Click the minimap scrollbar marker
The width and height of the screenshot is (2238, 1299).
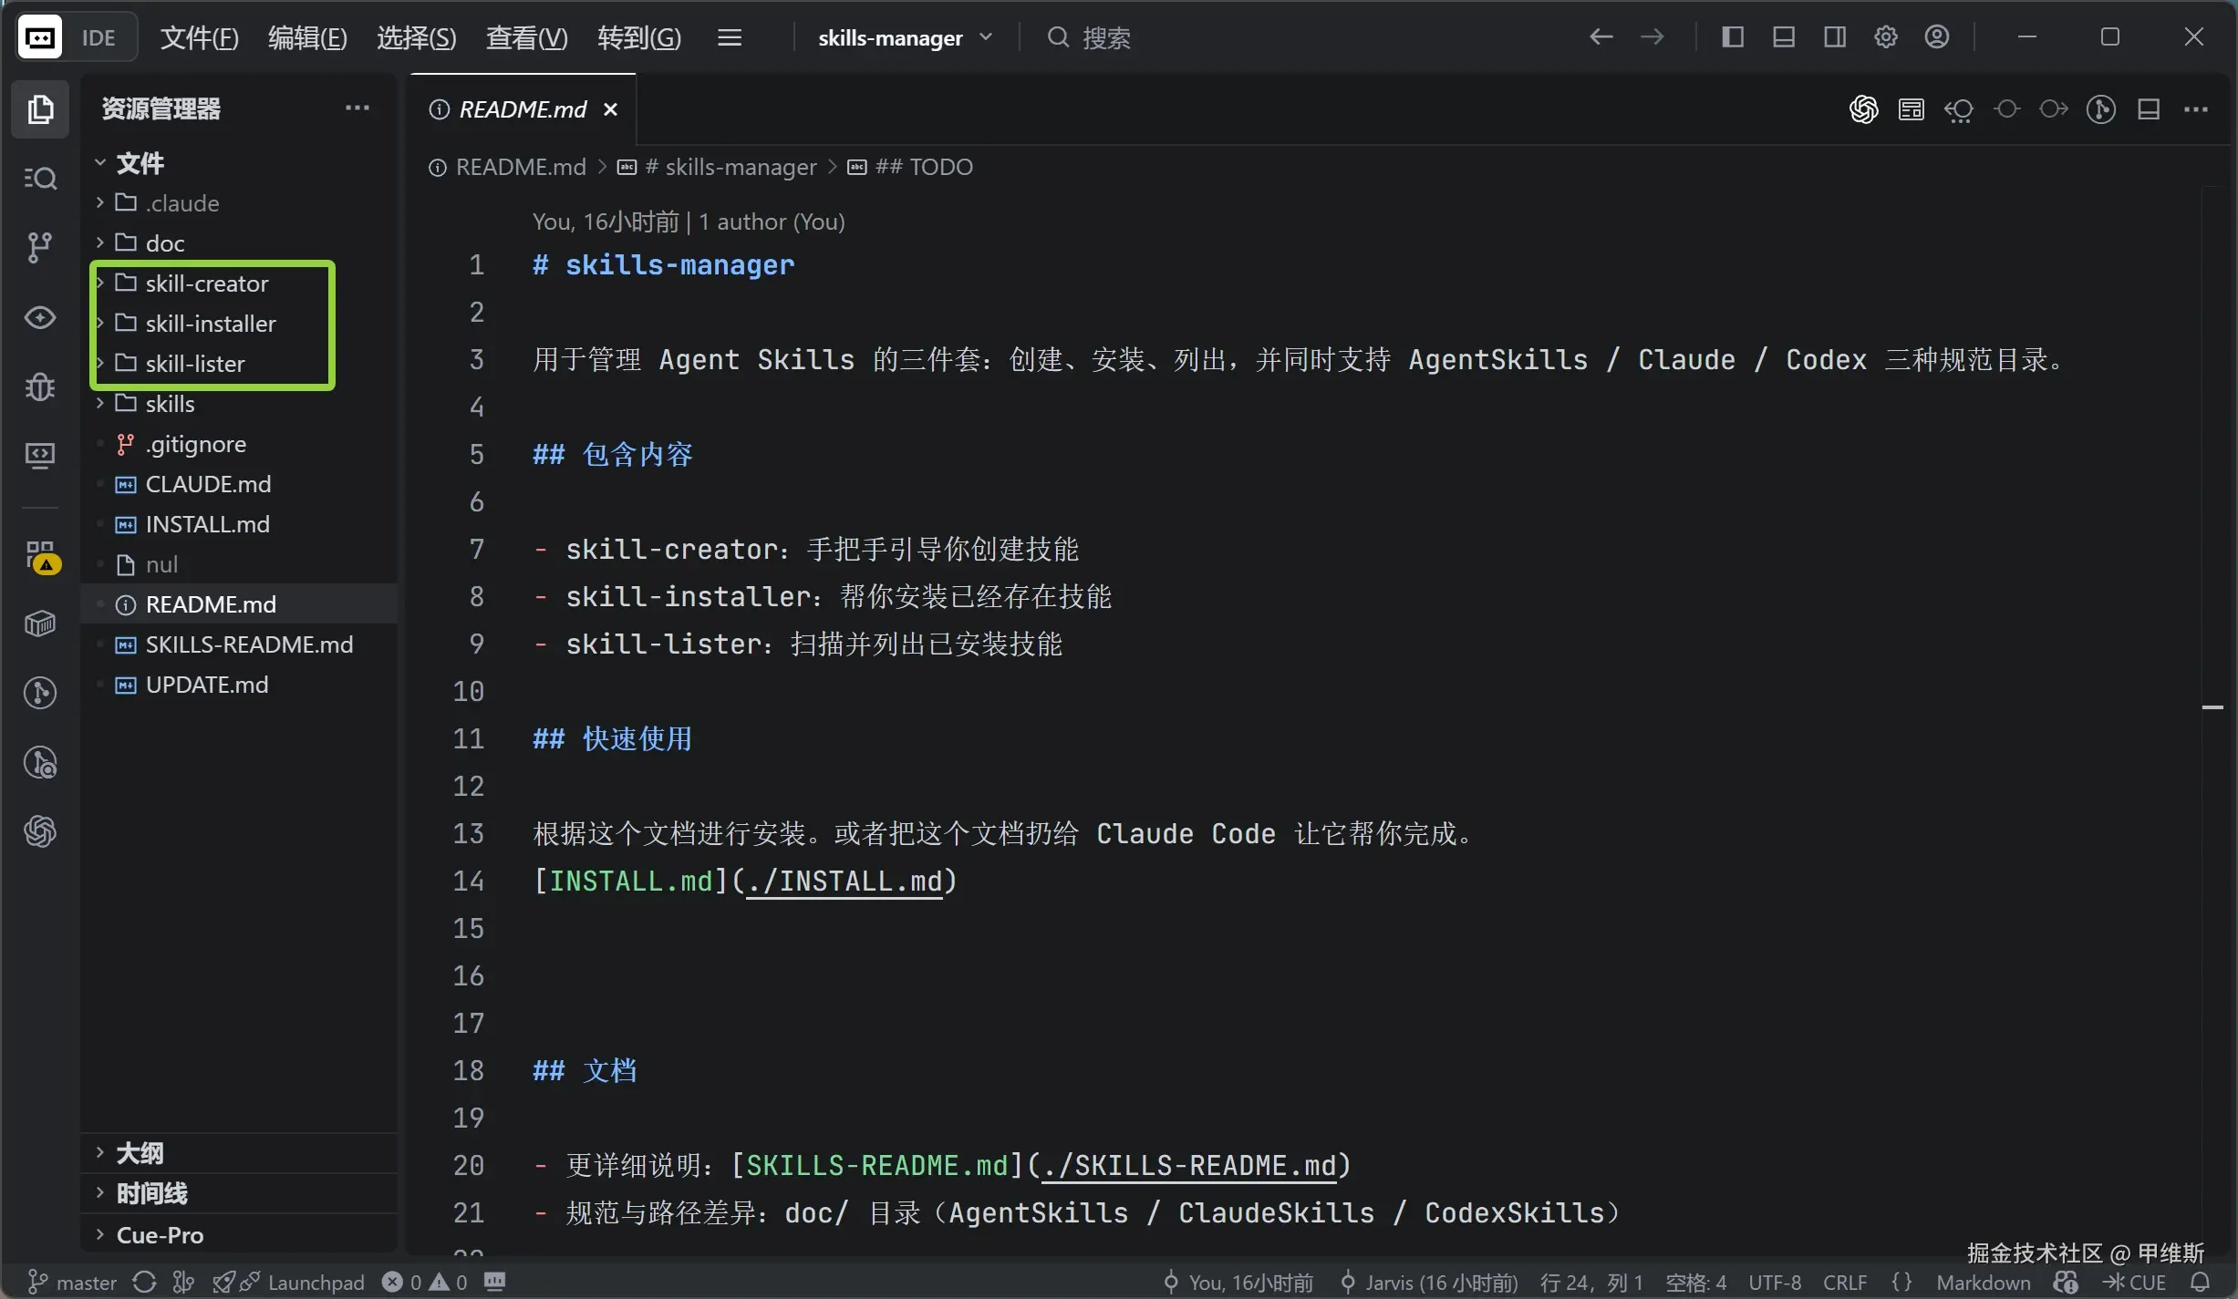(2212, 707)
